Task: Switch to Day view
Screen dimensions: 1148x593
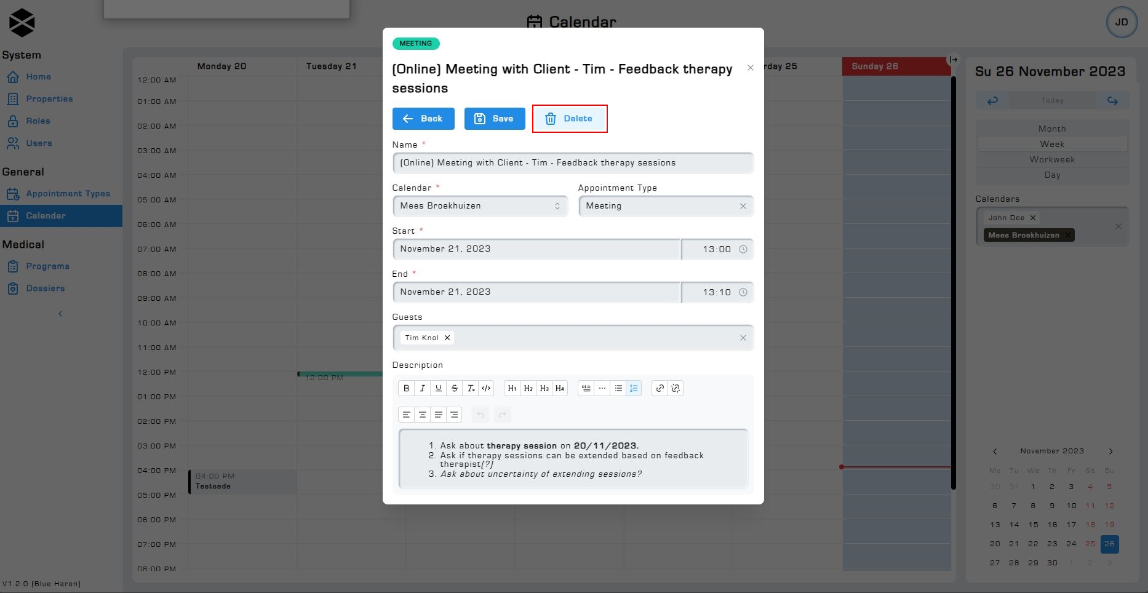Action: 1052,175
